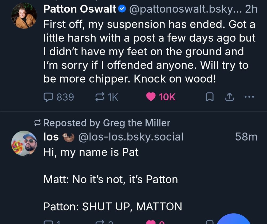Click the 58m timestamp on los's post
The image size is (267, 224).
click(246, 137)
